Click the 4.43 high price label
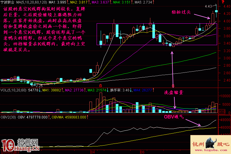 tap(208, 6)
